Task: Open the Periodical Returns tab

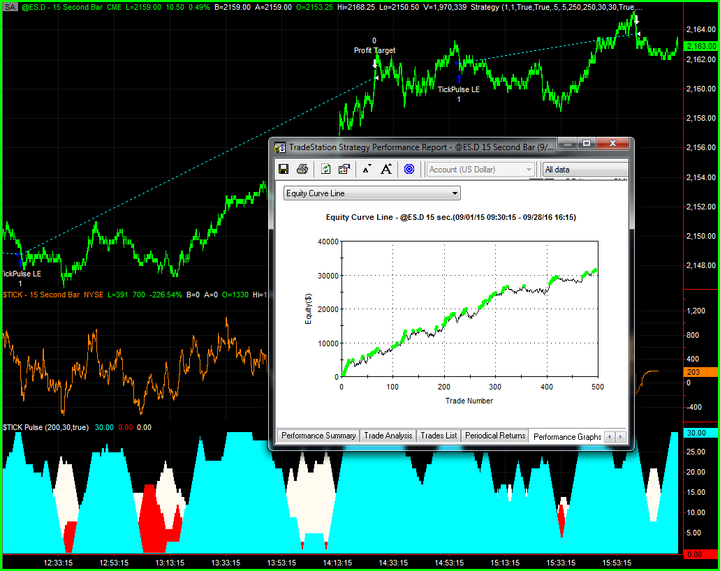Action: click(x=495, y=436)
